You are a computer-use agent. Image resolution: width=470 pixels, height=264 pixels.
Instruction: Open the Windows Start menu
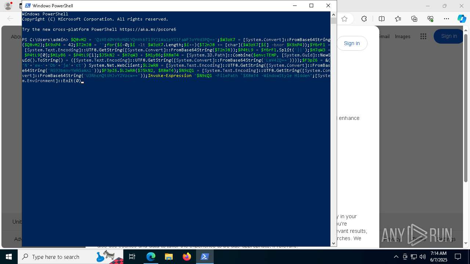coord(9,257)
